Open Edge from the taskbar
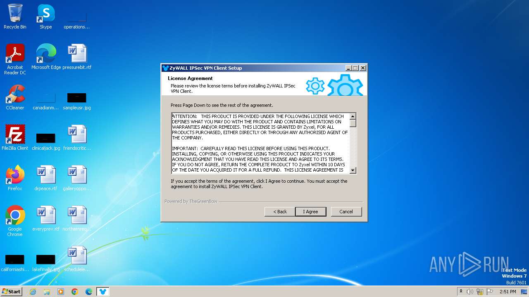This screenshot has height=297, width=529. (x=89, y=292)
